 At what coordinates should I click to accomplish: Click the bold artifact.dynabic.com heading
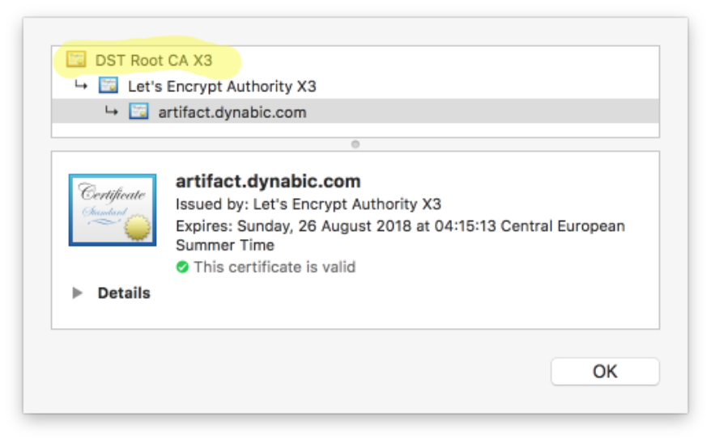[x=268, y=182]
